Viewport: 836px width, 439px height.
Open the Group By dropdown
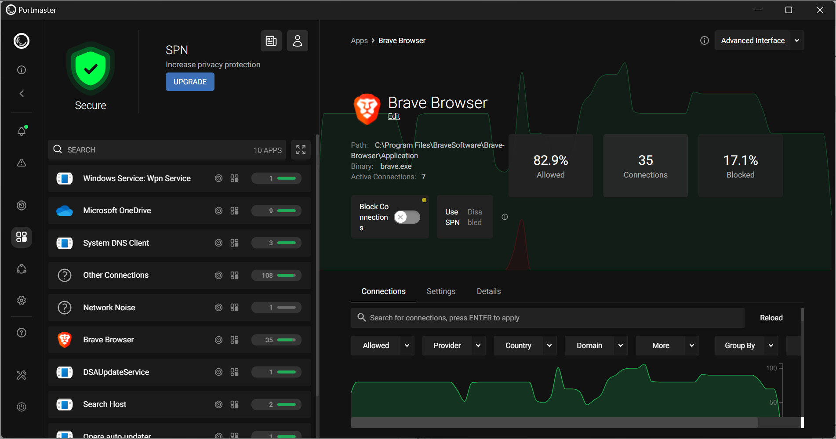(746, 345)
